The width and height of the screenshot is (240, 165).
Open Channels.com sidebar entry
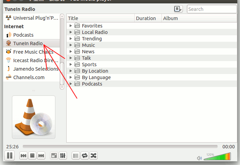click(32, 77)
